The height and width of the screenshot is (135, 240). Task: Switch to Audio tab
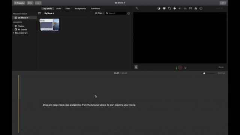pyautogui.click(x=59, y=9)
